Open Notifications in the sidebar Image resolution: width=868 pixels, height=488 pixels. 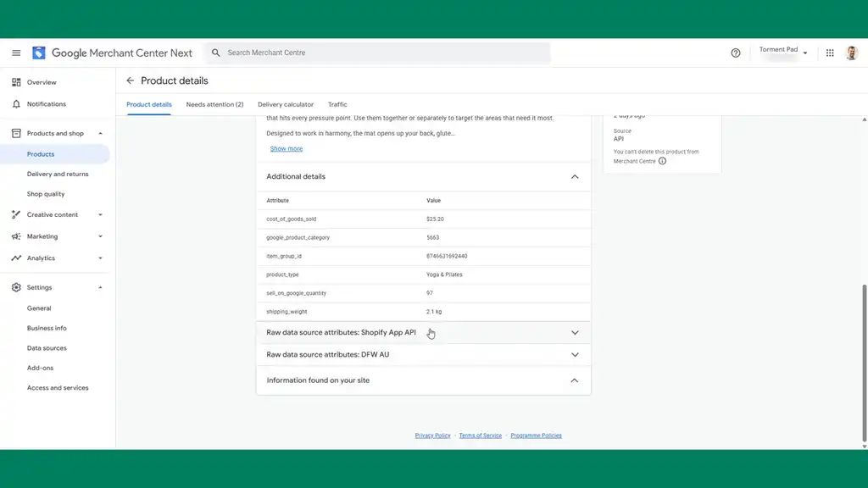pos(47,104)
